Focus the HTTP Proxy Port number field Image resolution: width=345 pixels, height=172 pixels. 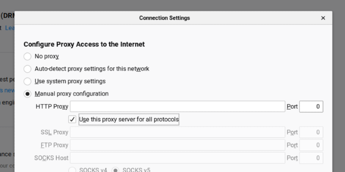pyautogui.click(x=311, y=107)
